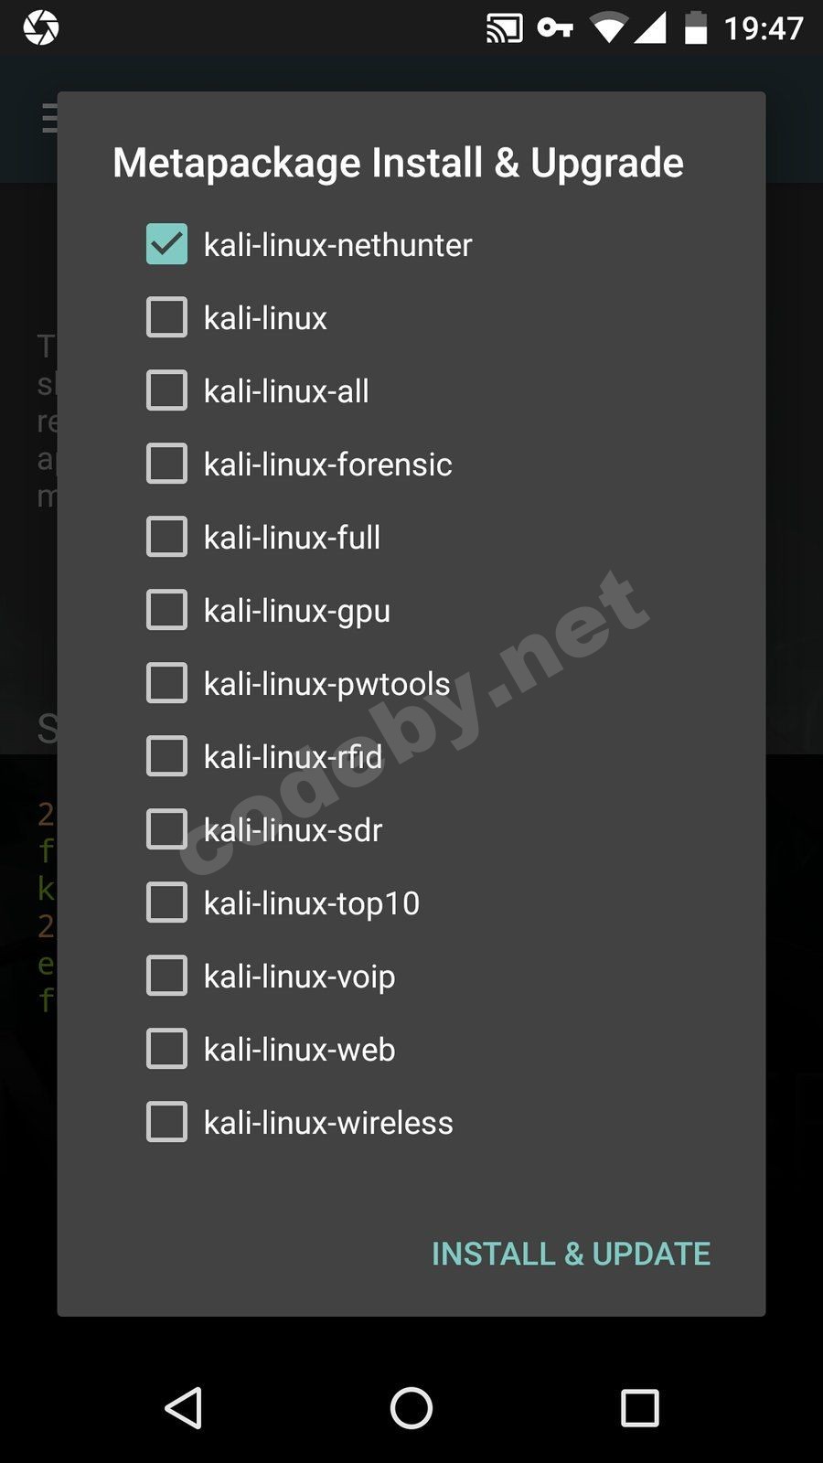Tap the VPN key status icon
This screenshot has height=1463, width=823.
pyautogui.click(x=555, y=28)
